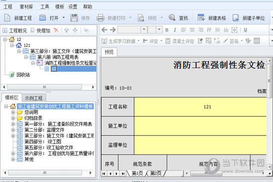Click the 工程概况 project overview button
Viewport: 273px width, 182px height.
click(14, 31)
